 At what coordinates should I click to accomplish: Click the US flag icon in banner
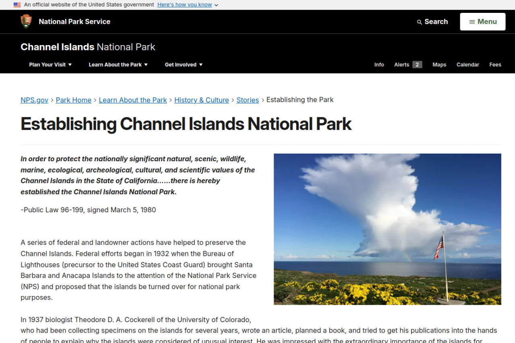click(x=17, y=5)
